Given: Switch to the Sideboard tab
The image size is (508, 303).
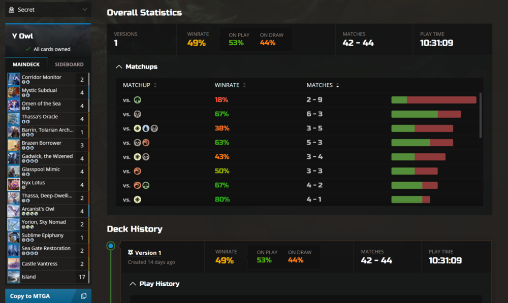Looking at the screenshot, I should (x=69, y=64).
